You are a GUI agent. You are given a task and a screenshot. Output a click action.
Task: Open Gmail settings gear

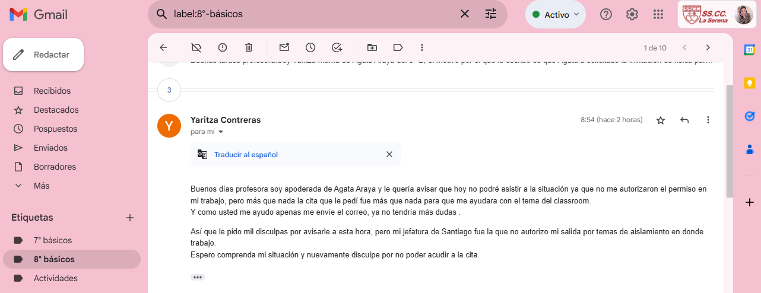point(632,14)
